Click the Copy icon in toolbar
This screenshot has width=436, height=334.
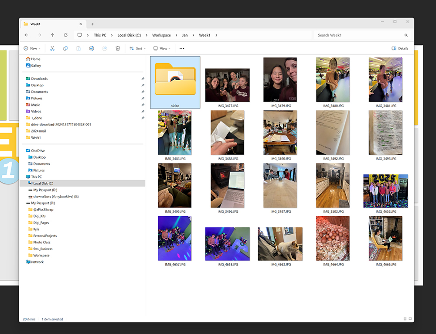[x=65, y=48]
